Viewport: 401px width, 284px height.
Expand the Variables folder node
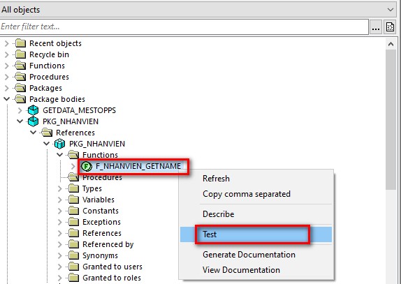pos(60,200)
